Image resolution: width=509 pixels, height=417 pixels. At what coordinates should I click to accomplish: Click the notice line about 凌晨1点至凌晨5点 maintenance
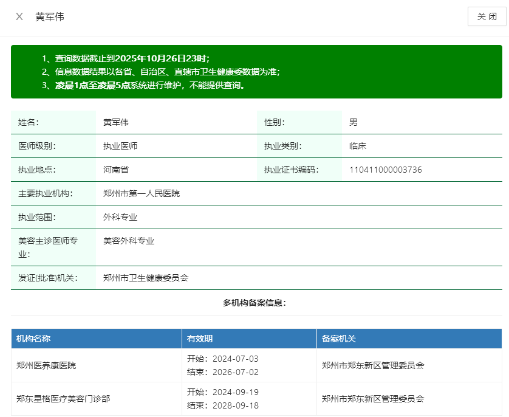(x=143, y=85)
